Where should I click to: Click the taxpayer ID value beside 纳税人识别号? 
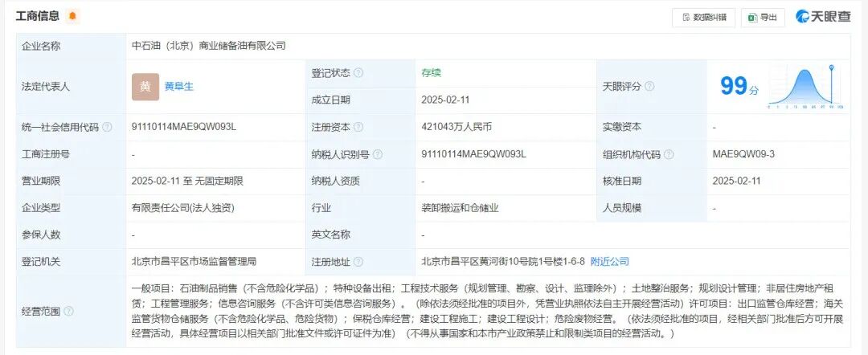click(473, 153)
